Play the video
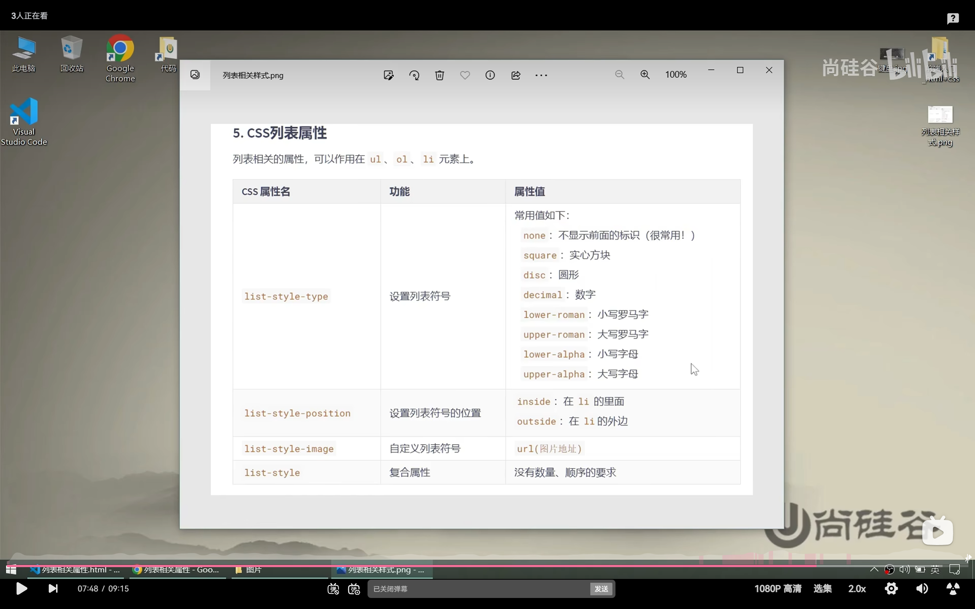The height and width of the screenshot is (609, 975). click(22, 588)
